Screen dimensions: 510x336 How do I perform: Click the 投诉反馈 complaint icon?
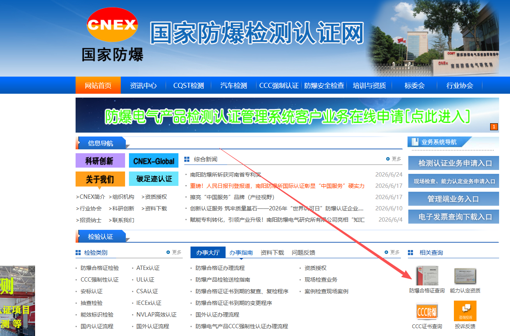(x=465, y=311)
